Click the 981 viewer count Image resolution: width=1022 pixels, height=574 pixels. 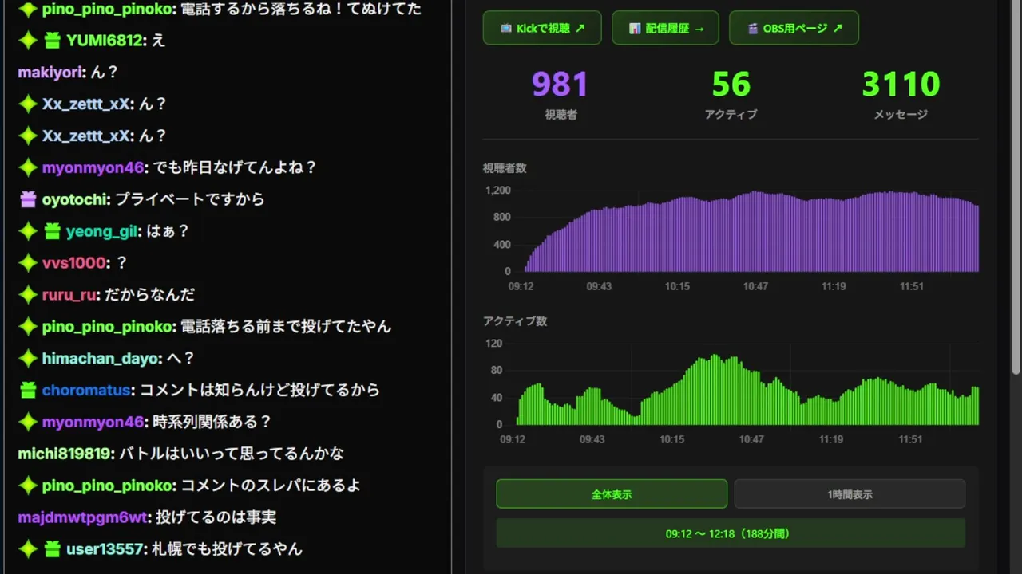[561, 85]
